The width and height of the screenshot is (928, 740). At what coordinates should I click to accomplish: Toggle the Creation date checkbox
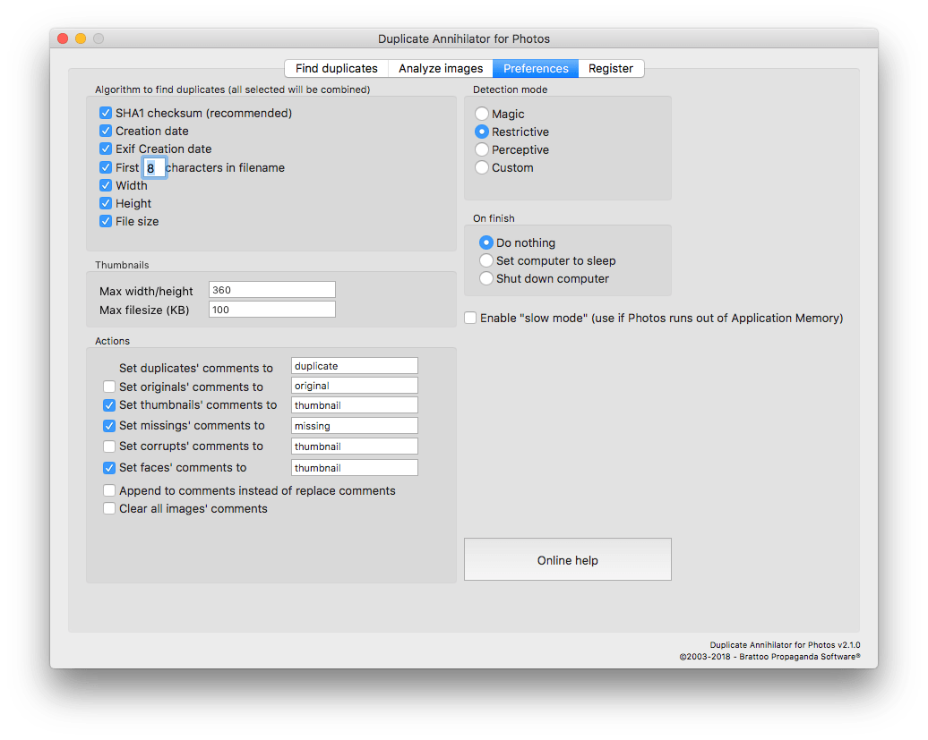coord(106,131)
